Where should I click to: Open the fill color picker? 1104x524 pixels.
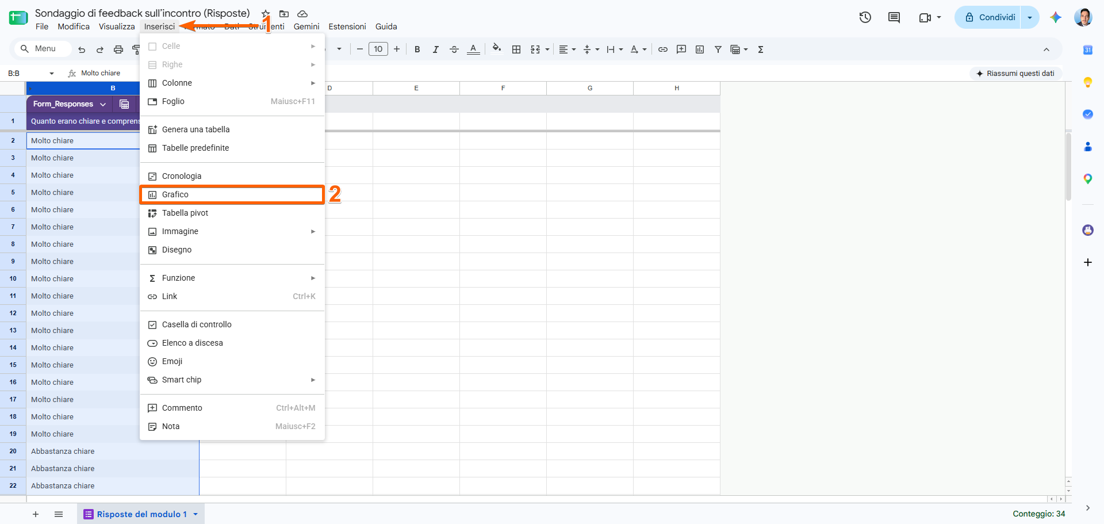pyautogui.click(x=497, y=49)
